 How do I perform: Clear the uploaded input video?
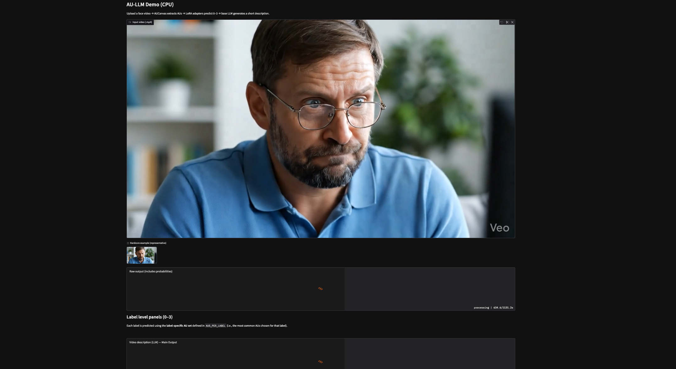pos(512,22)
